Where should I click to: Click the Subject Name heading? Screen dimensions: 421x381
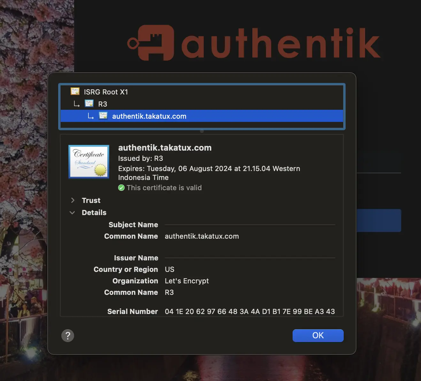point(133,225)
